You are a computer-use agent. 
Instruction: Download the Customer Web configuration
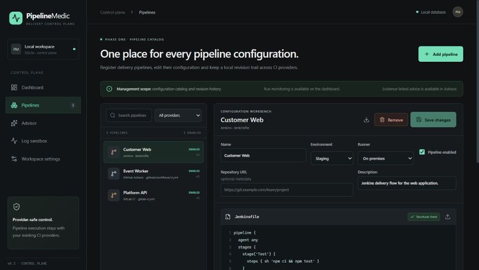pyautogui.click(x=366, y=120)
